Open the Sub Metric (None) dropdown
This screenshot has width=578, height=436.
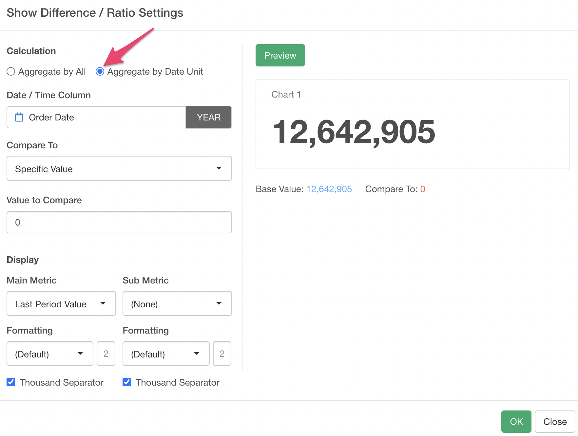[177, 304]
